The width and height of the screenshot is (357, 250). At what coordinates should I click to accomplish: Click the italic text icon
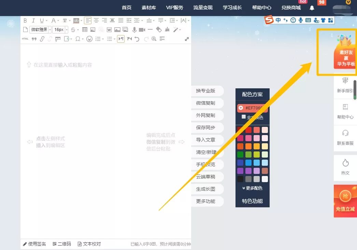pyautogui.click(x=33, y=21)
